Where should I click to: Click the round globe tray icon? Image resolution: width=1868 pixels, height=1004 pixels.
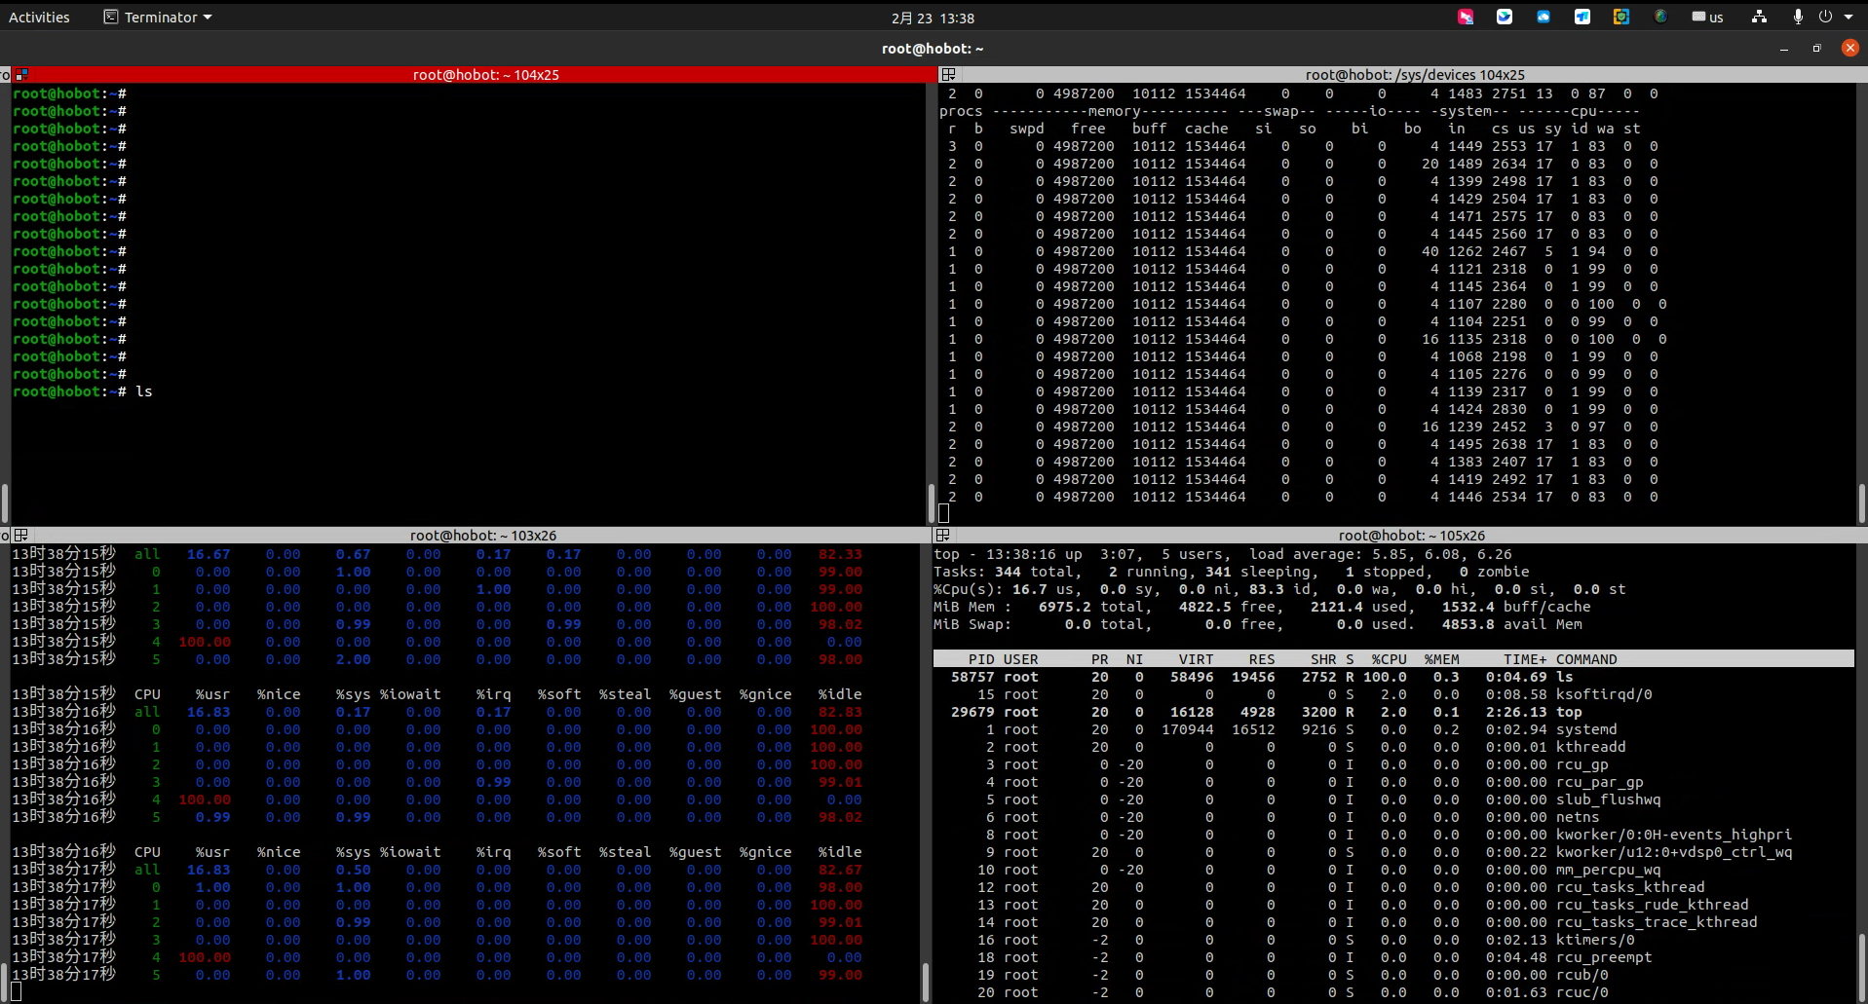click(x=1660, y=17)
